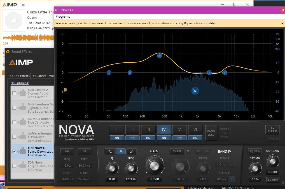Click the large GAIN knob
This screenshot has width=285, height=189.
154,166
